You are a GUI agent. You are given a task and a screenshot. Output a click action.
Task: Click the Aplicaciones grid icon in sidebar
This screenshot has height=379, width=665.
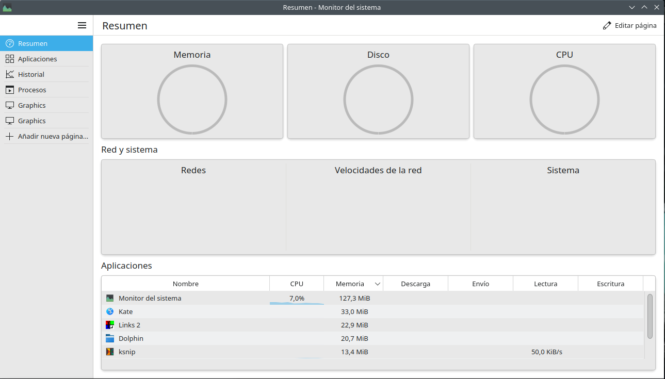click(10, 59)
